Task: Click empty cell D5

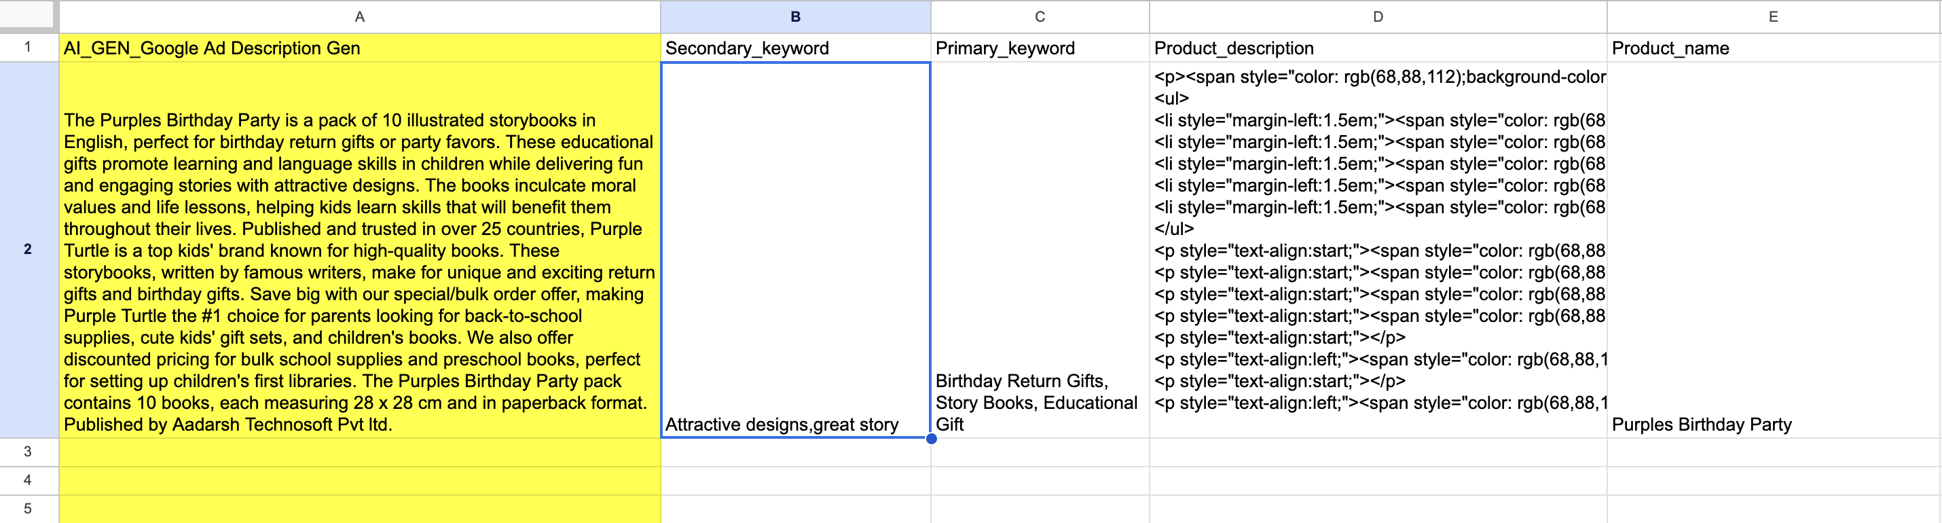Action: coord(1377,509)
